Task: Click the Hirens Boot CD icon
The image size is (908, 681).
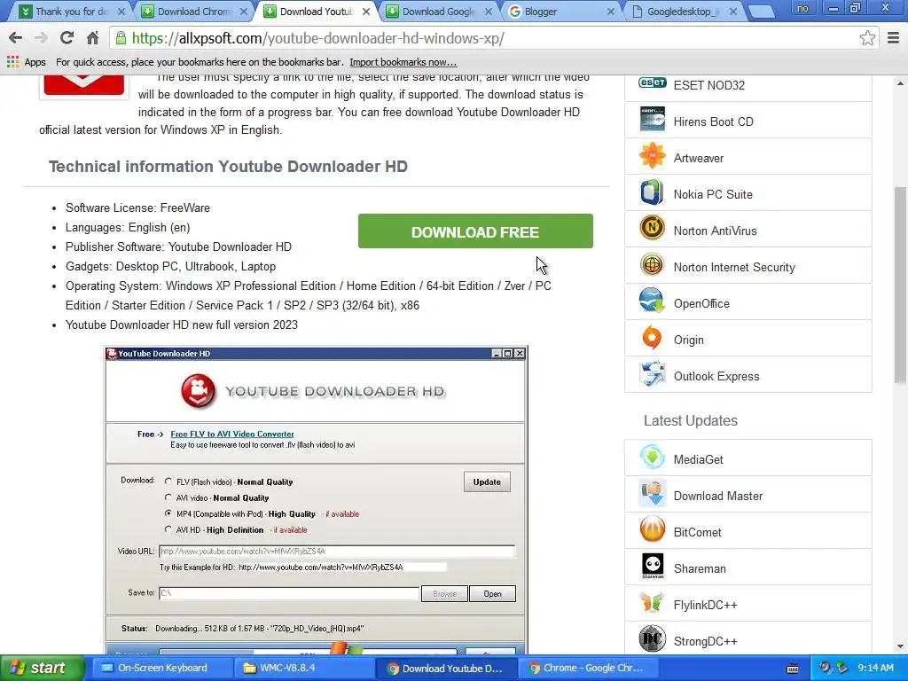Action: 652,120
